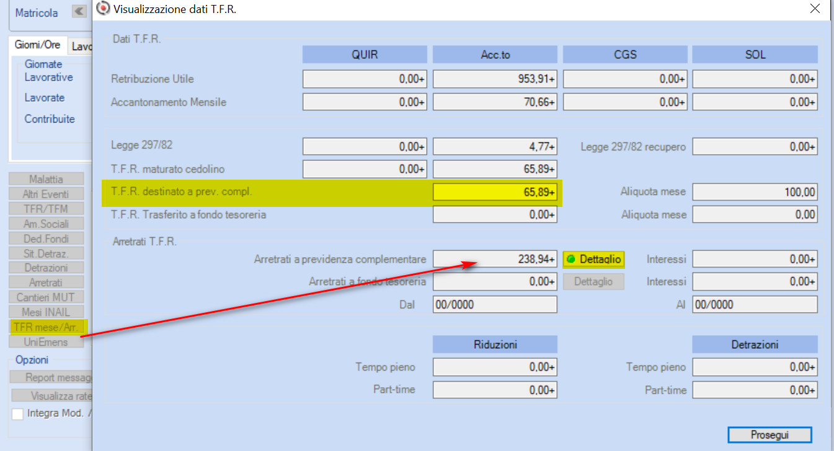Click the T.F.R. Trasferito a fondo tesoreria field
Image resolution: width=834 pixels, height=451 pixels.
tap(495, 214)
